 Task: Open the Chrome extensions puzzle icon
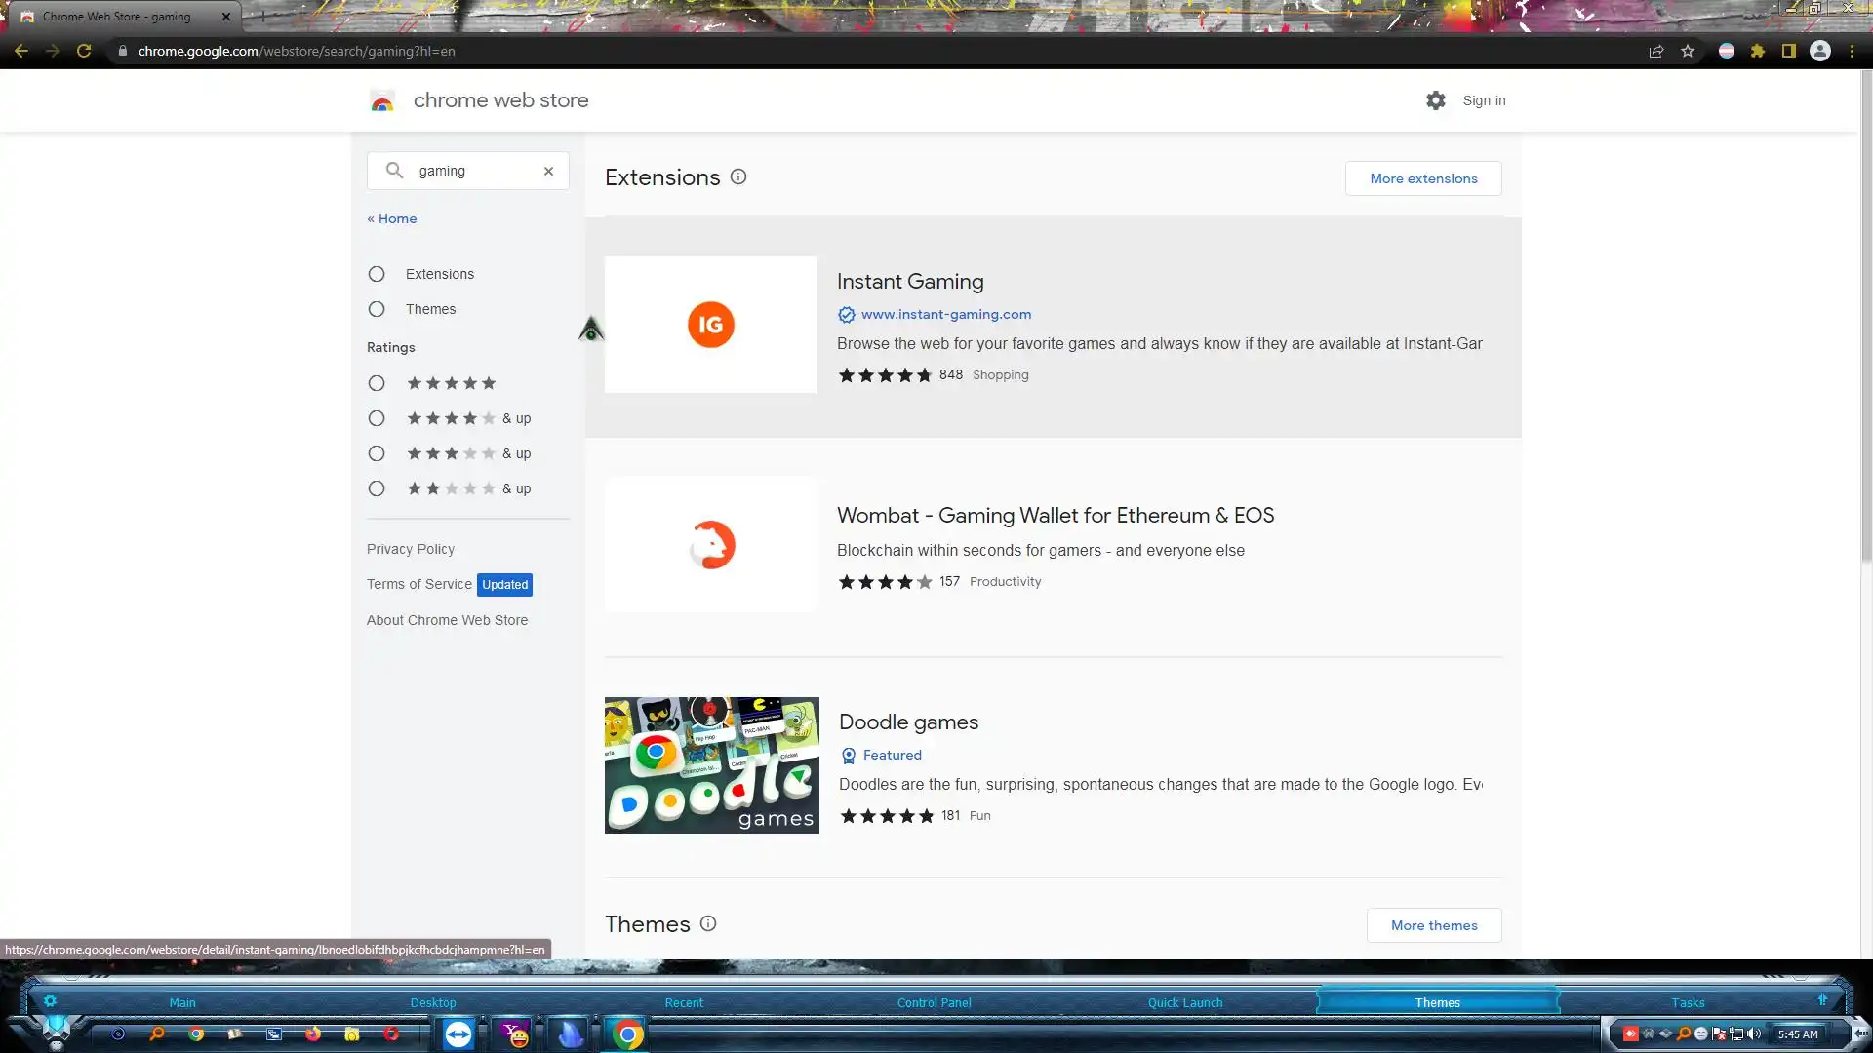click(1758, 51)
